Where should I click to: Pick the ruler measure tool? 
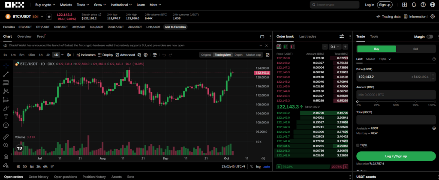click(x=6, y=137)
